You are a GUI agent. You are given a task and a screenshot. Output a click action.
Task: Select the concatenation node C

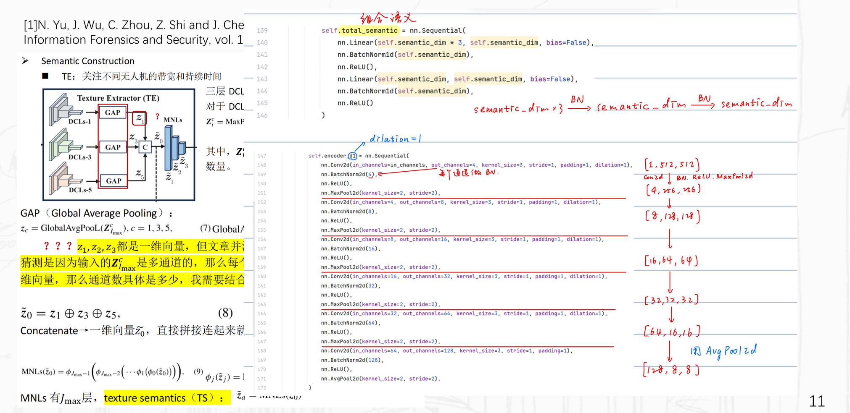tap(145, 148)
